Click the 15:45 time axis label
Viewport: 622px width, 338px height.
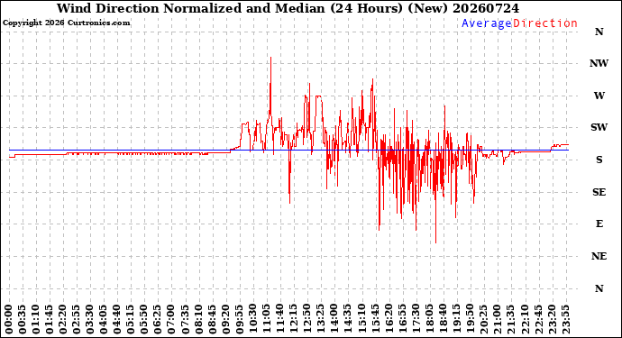pos(375,319)
